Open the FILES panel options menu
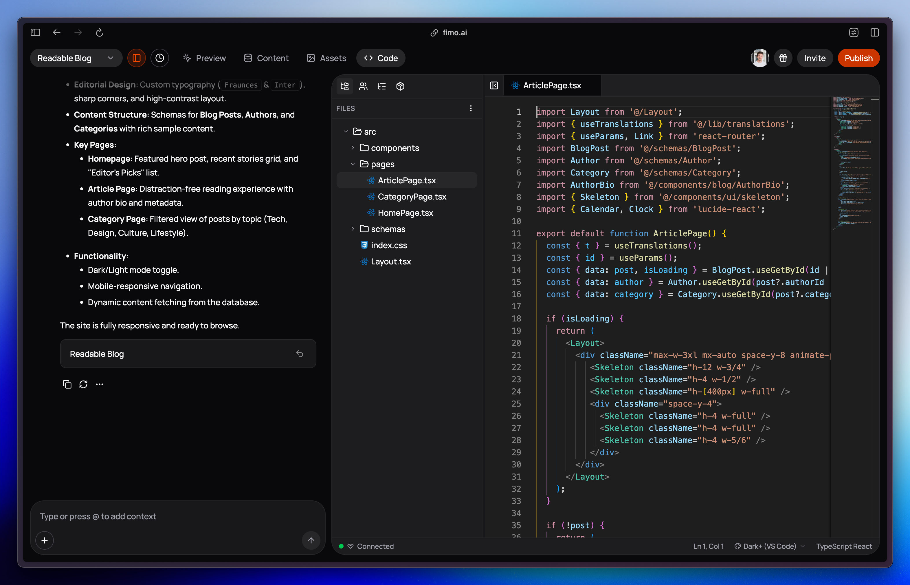Screen dimensions: 910x585 click(471, 108)
